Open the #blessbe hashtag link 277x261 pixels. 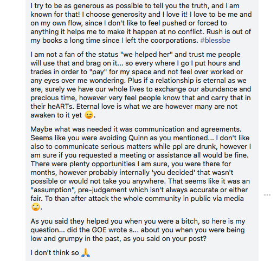click(215, 41)
